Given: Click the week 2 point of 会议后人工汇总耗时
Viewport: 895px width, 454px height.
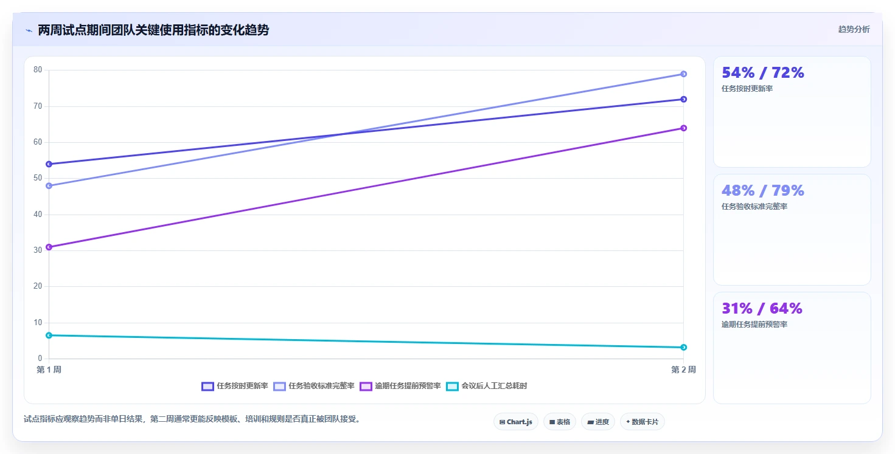Looking at the screenshot, I should coord(683,347).
